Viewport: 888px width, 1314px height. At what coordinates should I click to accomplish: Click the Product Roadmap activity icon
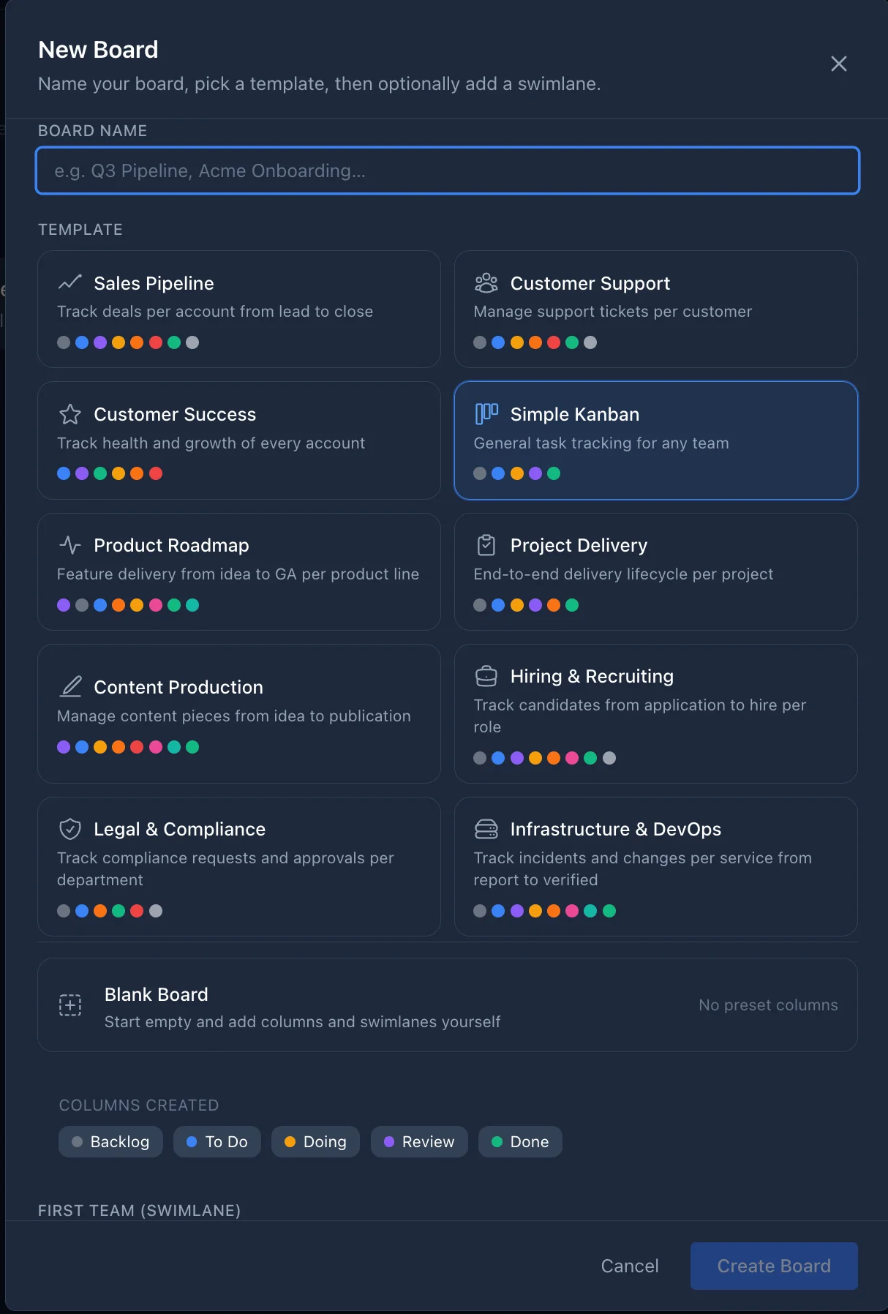pyautogui.click(x=69, y=544)
